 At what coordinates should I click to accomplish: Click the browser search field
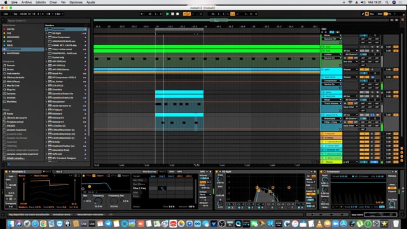click(x=48, y=20)
